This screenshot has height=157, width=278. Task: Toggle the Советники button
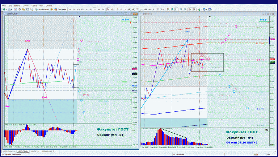(60, 9)
